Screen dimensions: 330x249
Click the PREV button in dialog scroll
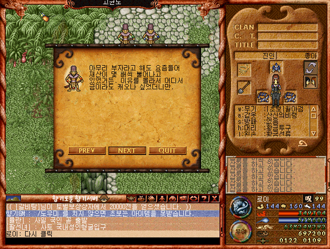[87, 150]
